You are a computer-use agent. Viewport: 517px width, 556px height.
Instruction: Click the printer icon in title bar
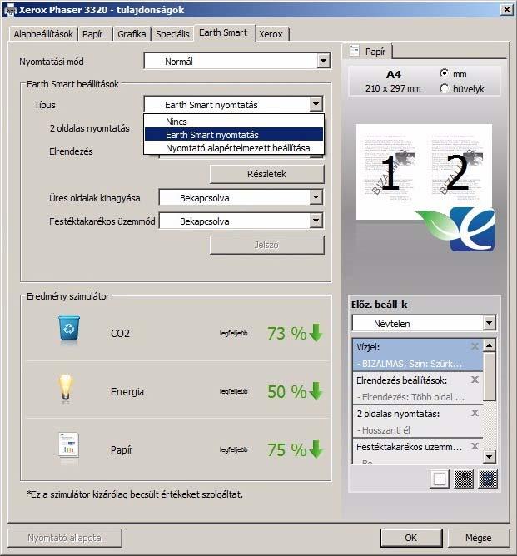point(12,10)
